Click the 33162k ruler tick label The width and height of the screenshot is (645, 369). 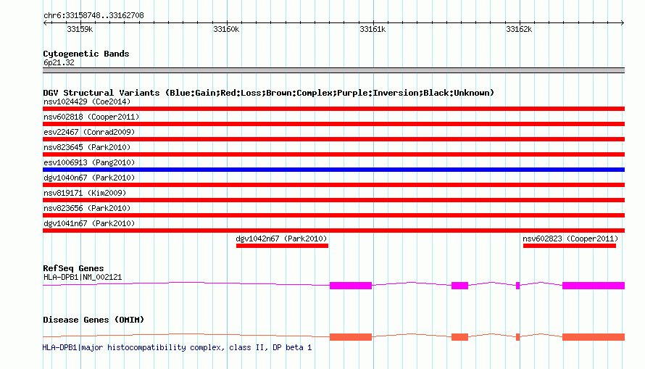519,30
